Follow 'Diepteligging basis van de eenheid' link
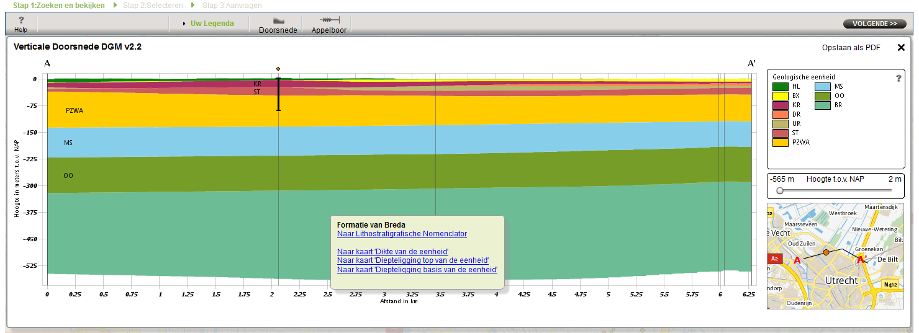The image size is (919, 333). coord(417,270)
